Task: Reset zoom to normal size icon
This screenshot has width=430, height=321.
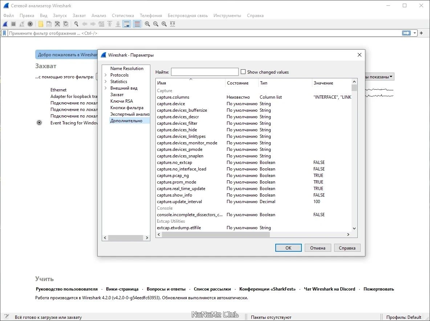Action: (x=164, y=24)
